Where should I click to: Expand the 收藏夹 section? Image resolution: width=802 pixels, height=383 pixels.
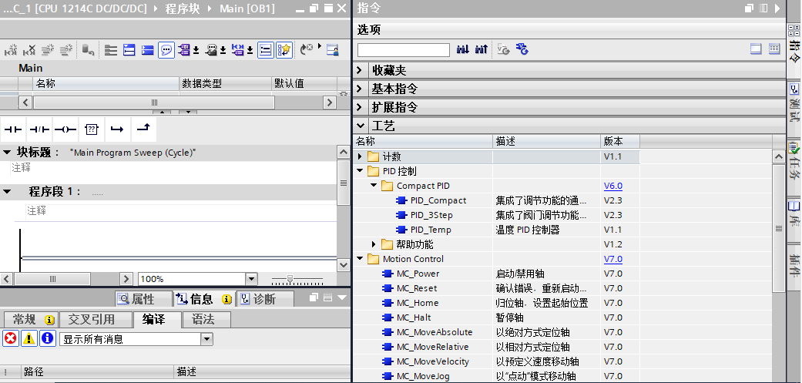pos(360,71)
